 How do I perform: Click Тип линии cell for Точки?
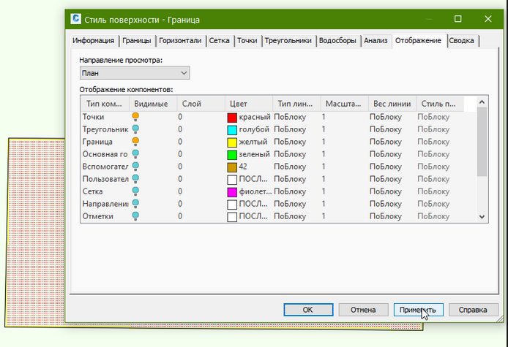[294, 117]
